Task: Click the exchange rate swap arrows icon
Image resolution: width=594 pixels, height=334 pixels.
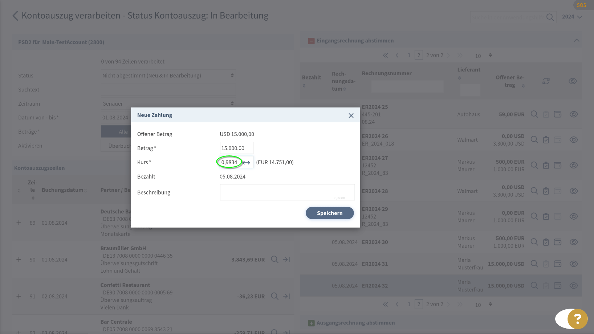Action: (247, 163)
